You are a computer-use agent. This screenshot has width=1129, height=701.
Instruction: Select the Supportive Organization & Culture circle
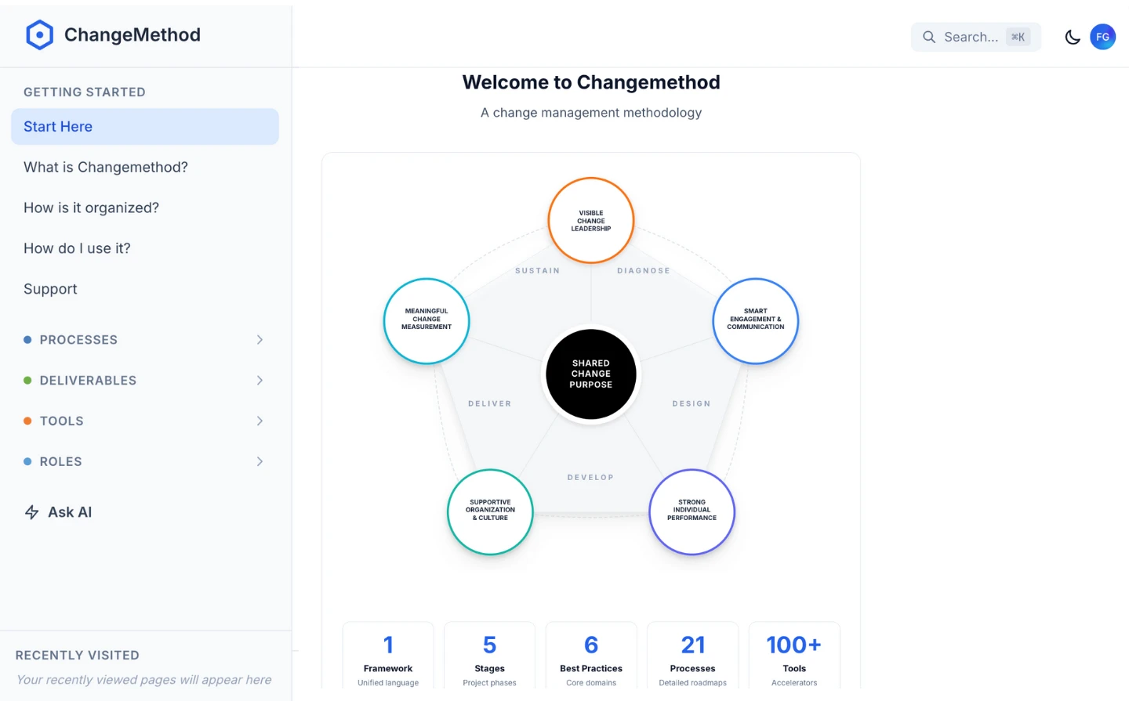(x=490, y=512)
